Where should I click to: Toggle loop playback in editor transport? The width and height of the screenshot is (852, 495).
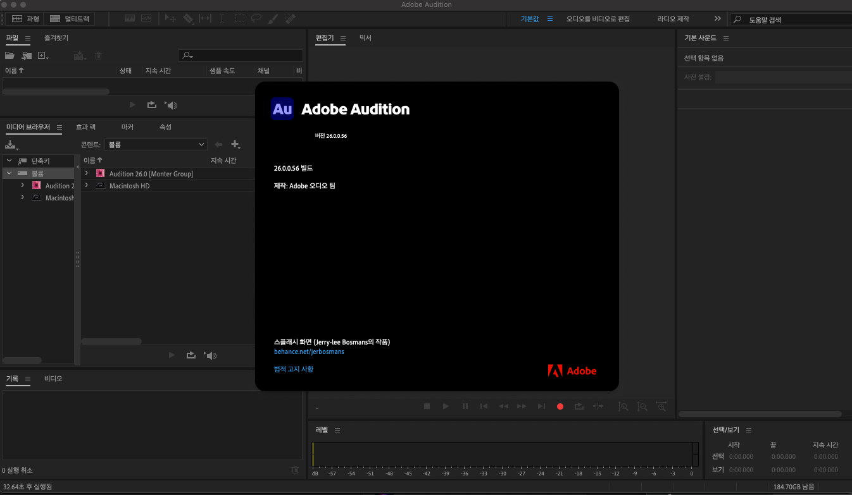click(579, 406)
